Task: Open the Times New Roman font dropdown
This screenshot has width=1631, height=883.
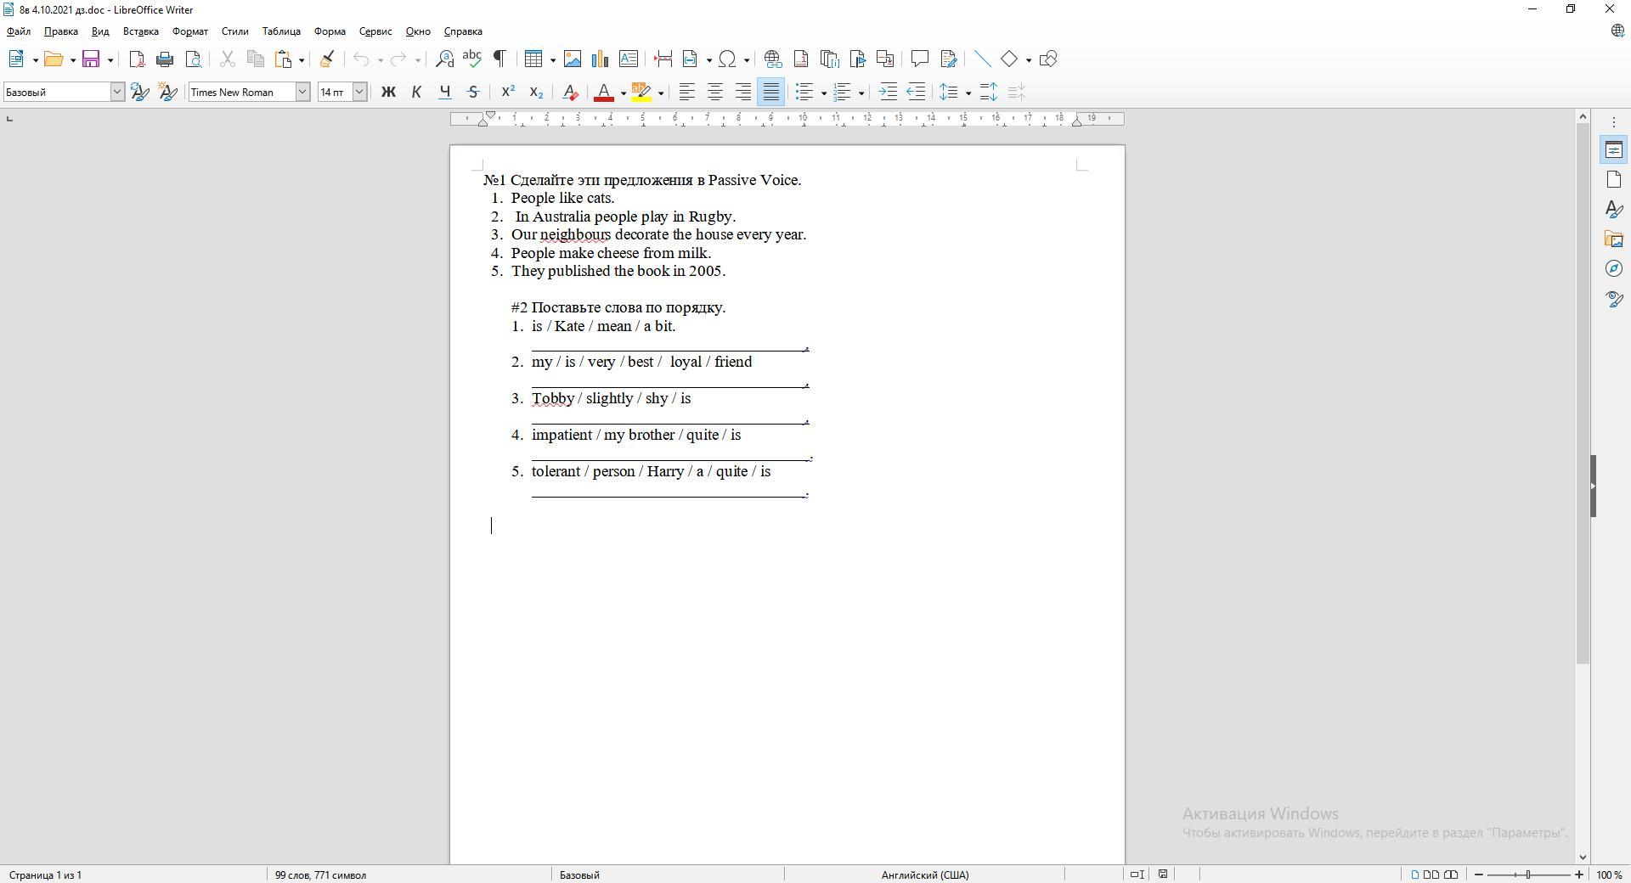Action: [302, 92]
